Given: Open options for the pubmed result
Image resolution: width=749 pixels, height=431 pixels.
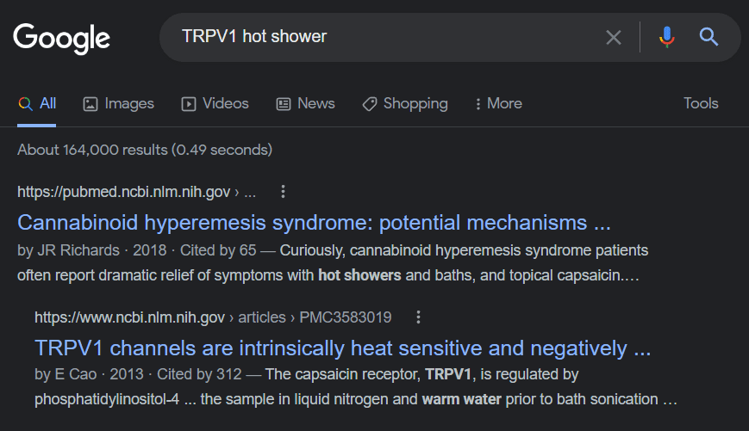Looking at the screenshot, I should click(x=283, y=192).
